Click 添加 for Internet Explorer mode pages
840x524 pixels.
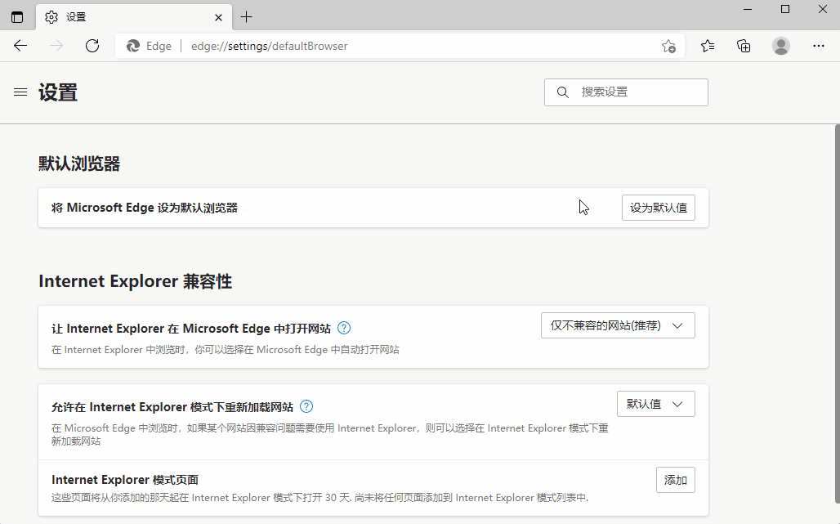pyautogui.click(x=675, y=480)
